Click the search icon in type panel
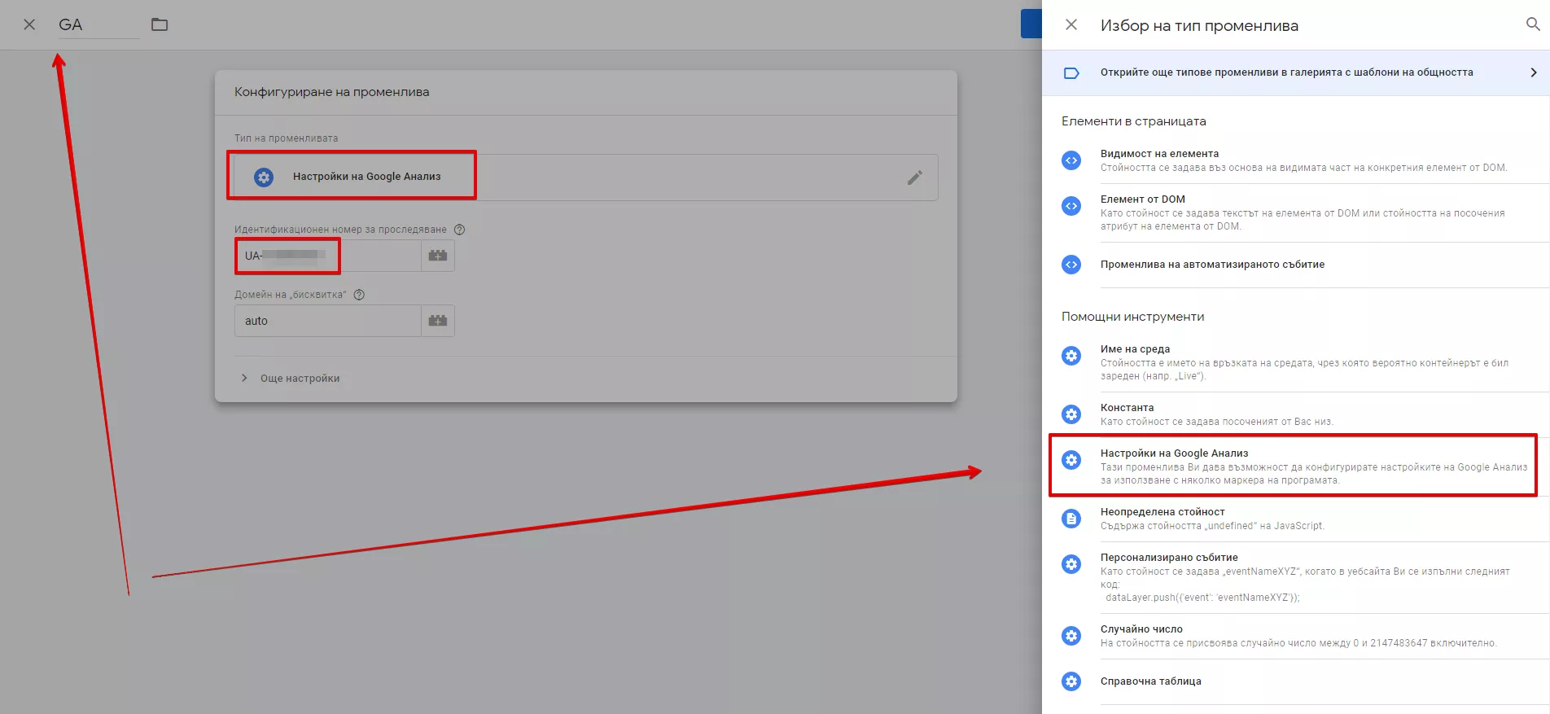 coord(1533,24)
